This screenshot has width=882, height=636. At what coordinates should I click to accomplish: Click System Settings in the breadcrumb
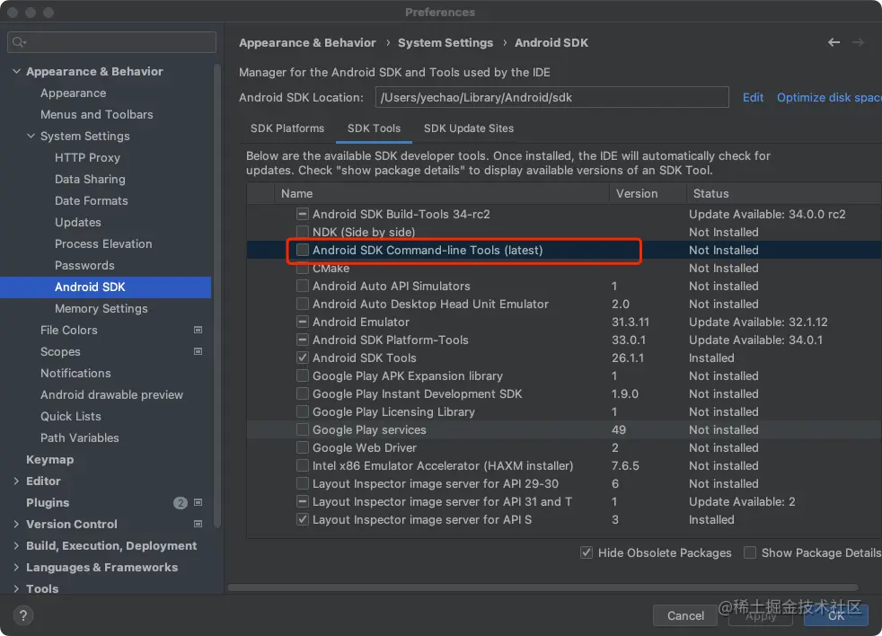[x=445, y=43]
